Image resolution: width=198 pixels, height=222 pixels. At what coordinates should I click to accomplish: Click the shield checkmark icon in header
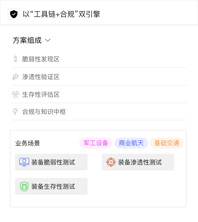pyautogui.click(x=14, y=14)
